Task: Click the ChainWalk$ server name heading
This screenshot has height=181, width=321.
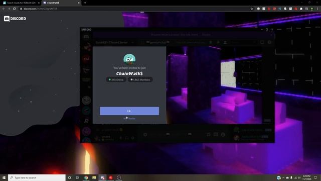Action: (x=129, y=73)
